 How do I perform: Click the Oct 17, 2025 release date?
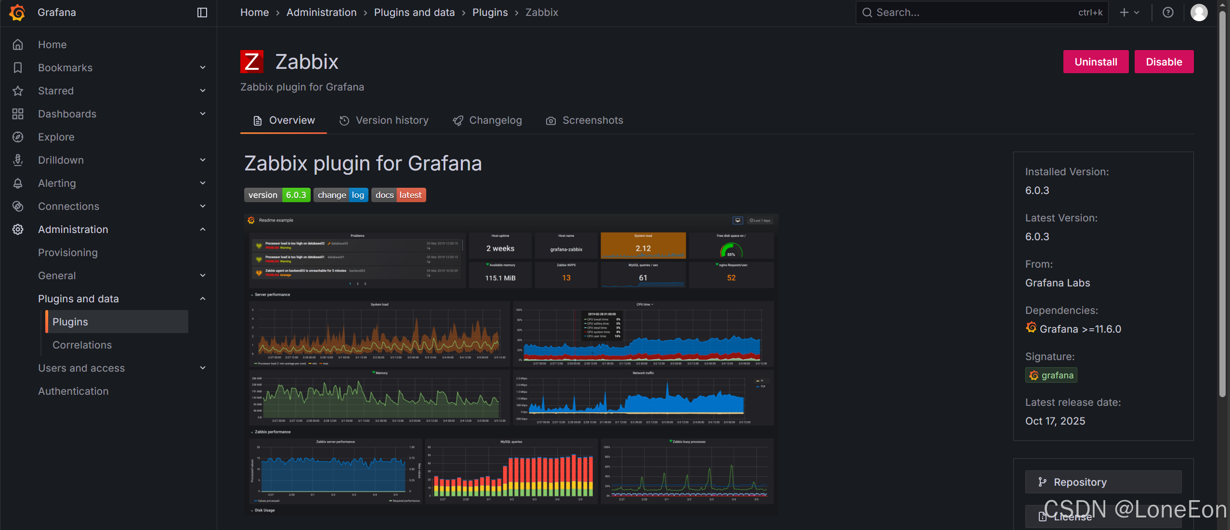1055,421
